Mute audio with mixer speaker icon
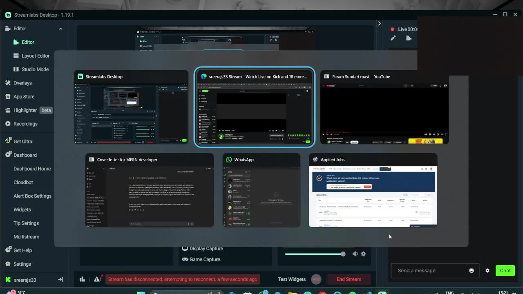The image size is (523, 294). [x=355, y=254]
